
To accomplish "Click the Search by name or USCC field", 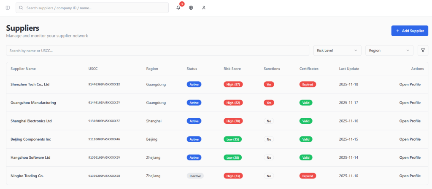I will coord(157,51).
